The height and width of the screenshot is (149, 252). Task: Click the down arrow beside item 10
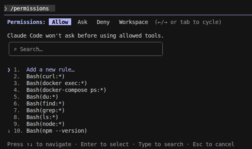tap(9, 131)
